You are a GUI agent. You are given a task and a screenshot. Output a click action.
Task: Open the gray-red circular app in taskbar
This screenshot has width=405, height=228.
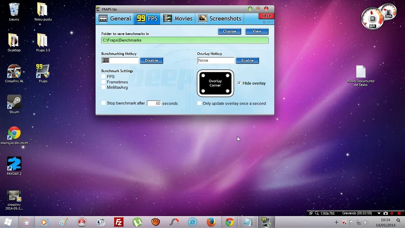[174, 222]
